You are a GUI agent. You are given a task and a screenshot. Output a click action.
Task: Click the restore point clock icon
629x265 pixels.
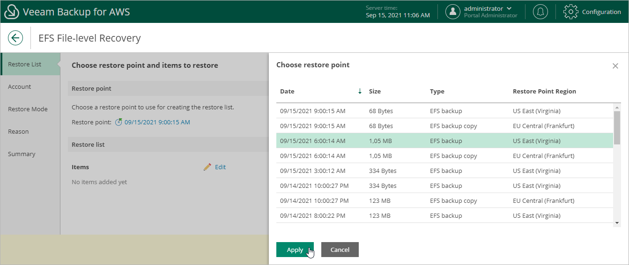pyautogui.click(x=119, y=122)
